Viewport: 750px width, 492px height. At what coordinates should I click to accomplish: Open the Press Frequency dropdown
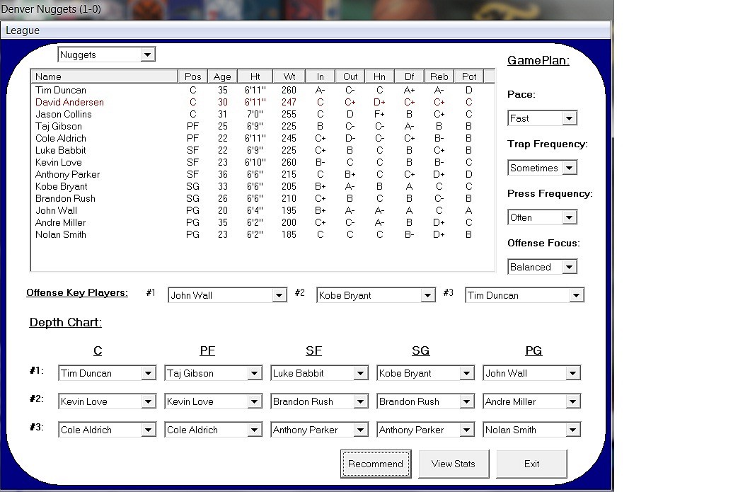point(543,217)
